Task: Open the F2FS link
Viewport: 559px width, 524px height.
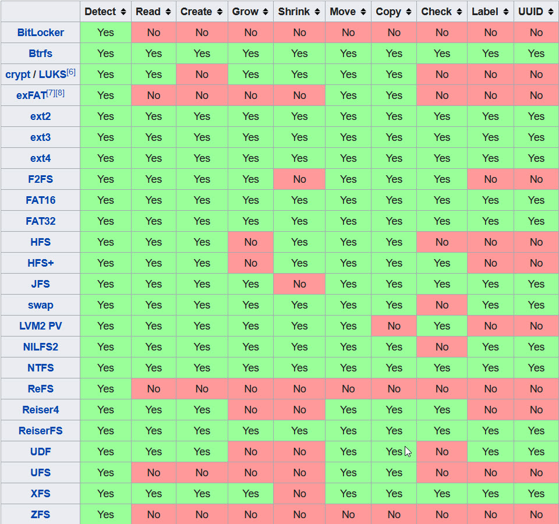Action: click(x=41, y=179)
